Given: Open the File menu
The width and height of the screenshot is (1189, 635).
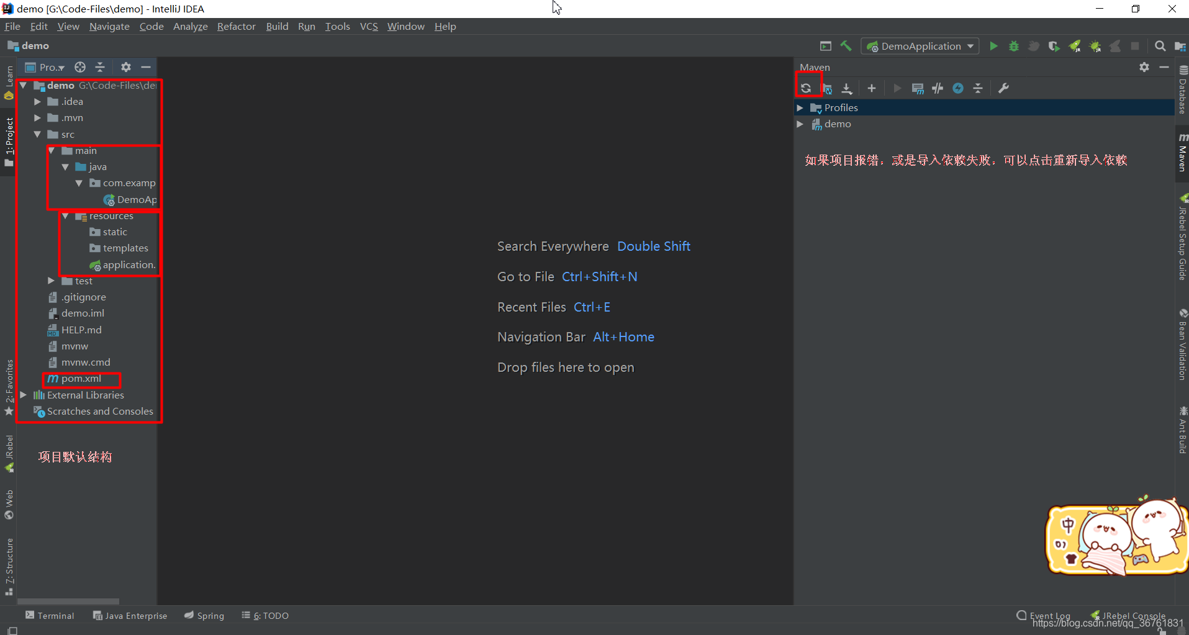Looking at the screenshot, I should [x=12, y=26].
